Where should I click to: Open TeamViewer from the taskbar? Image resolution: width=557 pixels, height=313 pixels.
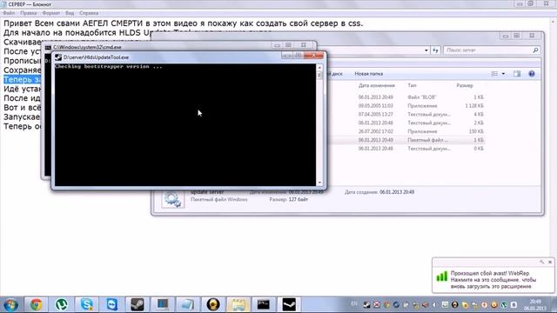click(112, 304)
